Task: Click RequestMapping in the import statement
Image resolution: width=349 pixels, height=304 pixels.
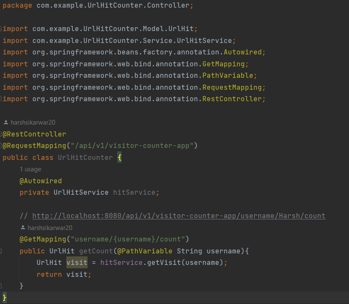Action: click(232, 87)
